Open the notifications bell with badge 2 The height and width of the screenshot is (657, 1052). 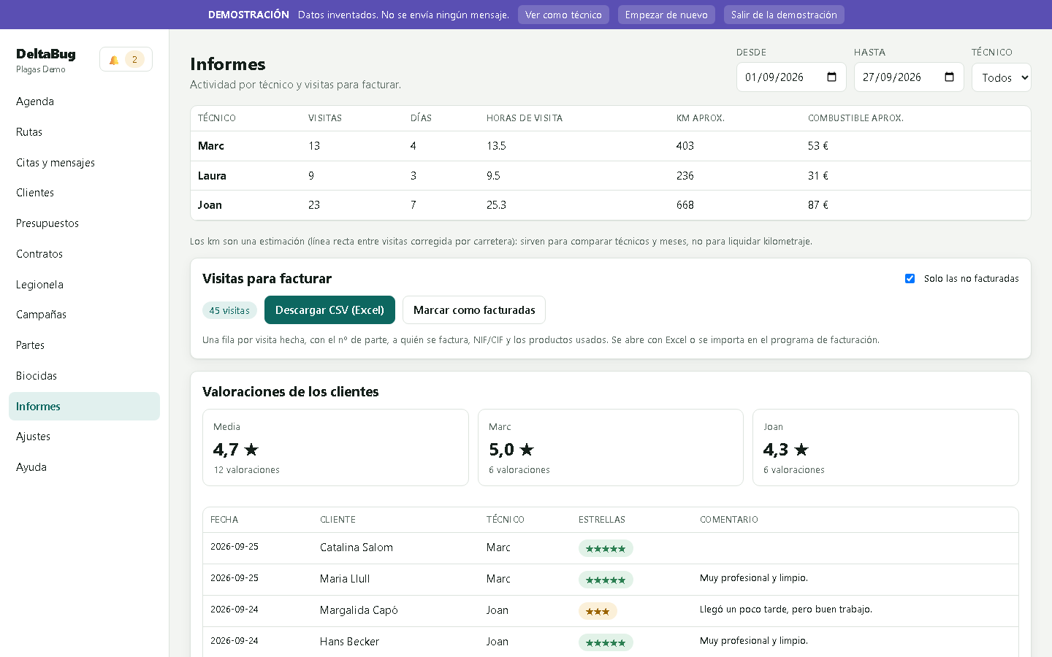click(x=126, y=60)
